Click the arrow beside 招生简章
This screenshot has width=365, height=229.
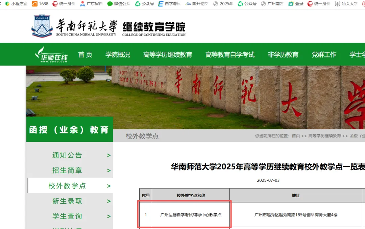[109, 171]
